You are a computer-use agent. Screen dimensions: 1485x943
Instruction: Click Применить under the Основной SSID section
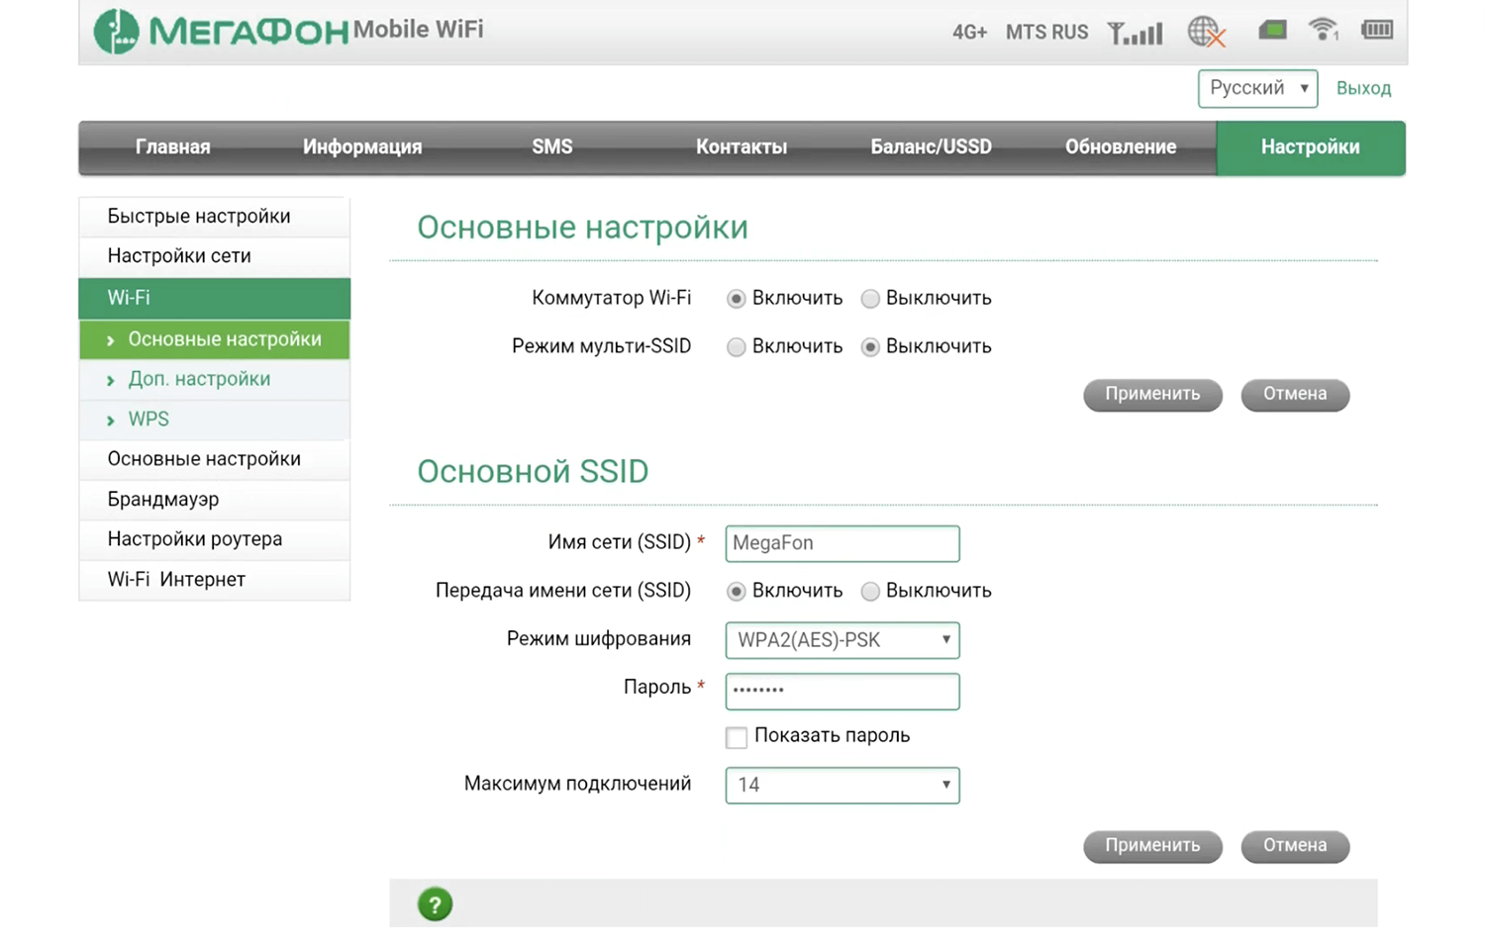tap(1152, 846)
